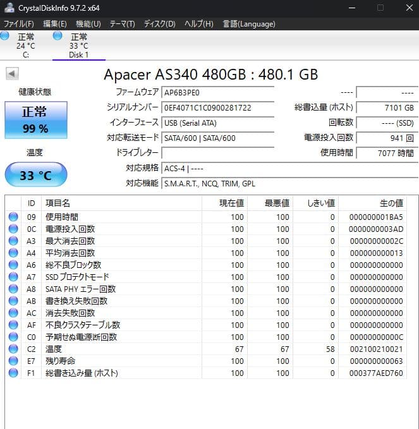The width and height of the screenshot is (419, 429).
Task: Select the SATA PHY エラー回数 attribute row
Action: tap(206, 289)
